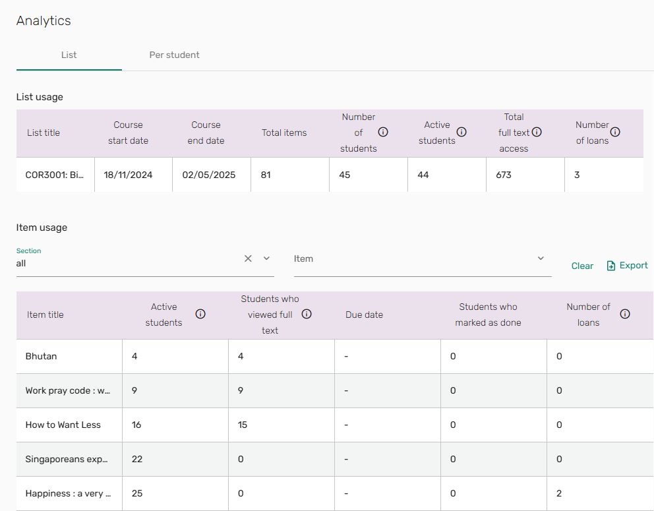Click info icon beside Active students in List usage

tap(461, 132)
